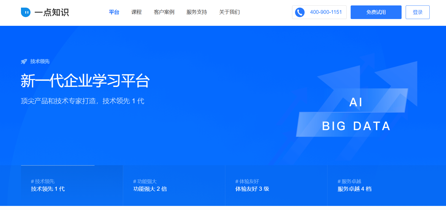Click the 一点知识 brand name text

pyautogui.click(x=52, y=12)
